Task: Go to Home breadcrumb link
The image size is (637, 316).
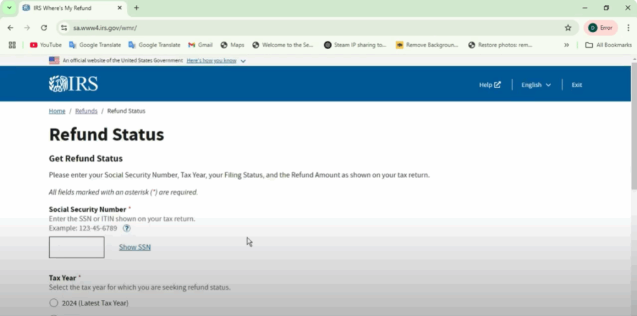Action: [x=57, y=111]
